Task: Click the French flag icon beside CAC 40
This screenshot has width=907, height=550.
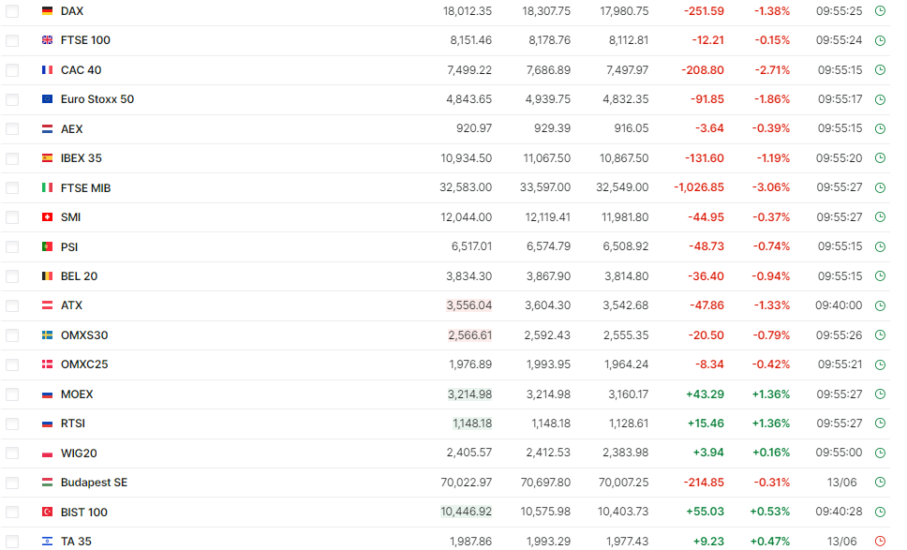Action: coord(48,70)
